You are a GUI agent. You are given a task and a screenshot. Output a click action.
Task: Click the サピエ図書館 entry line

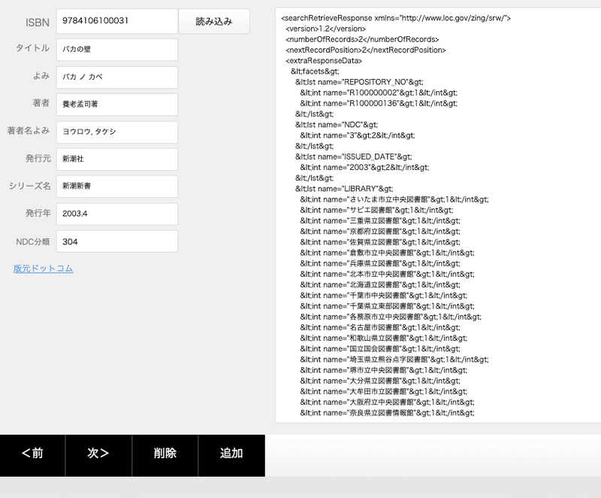(x=377, y=210)
